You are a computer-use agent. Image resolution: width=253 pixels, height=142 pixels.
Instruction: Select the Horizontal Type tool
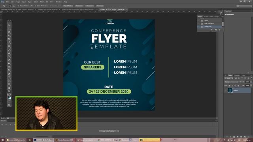(9, 77)
